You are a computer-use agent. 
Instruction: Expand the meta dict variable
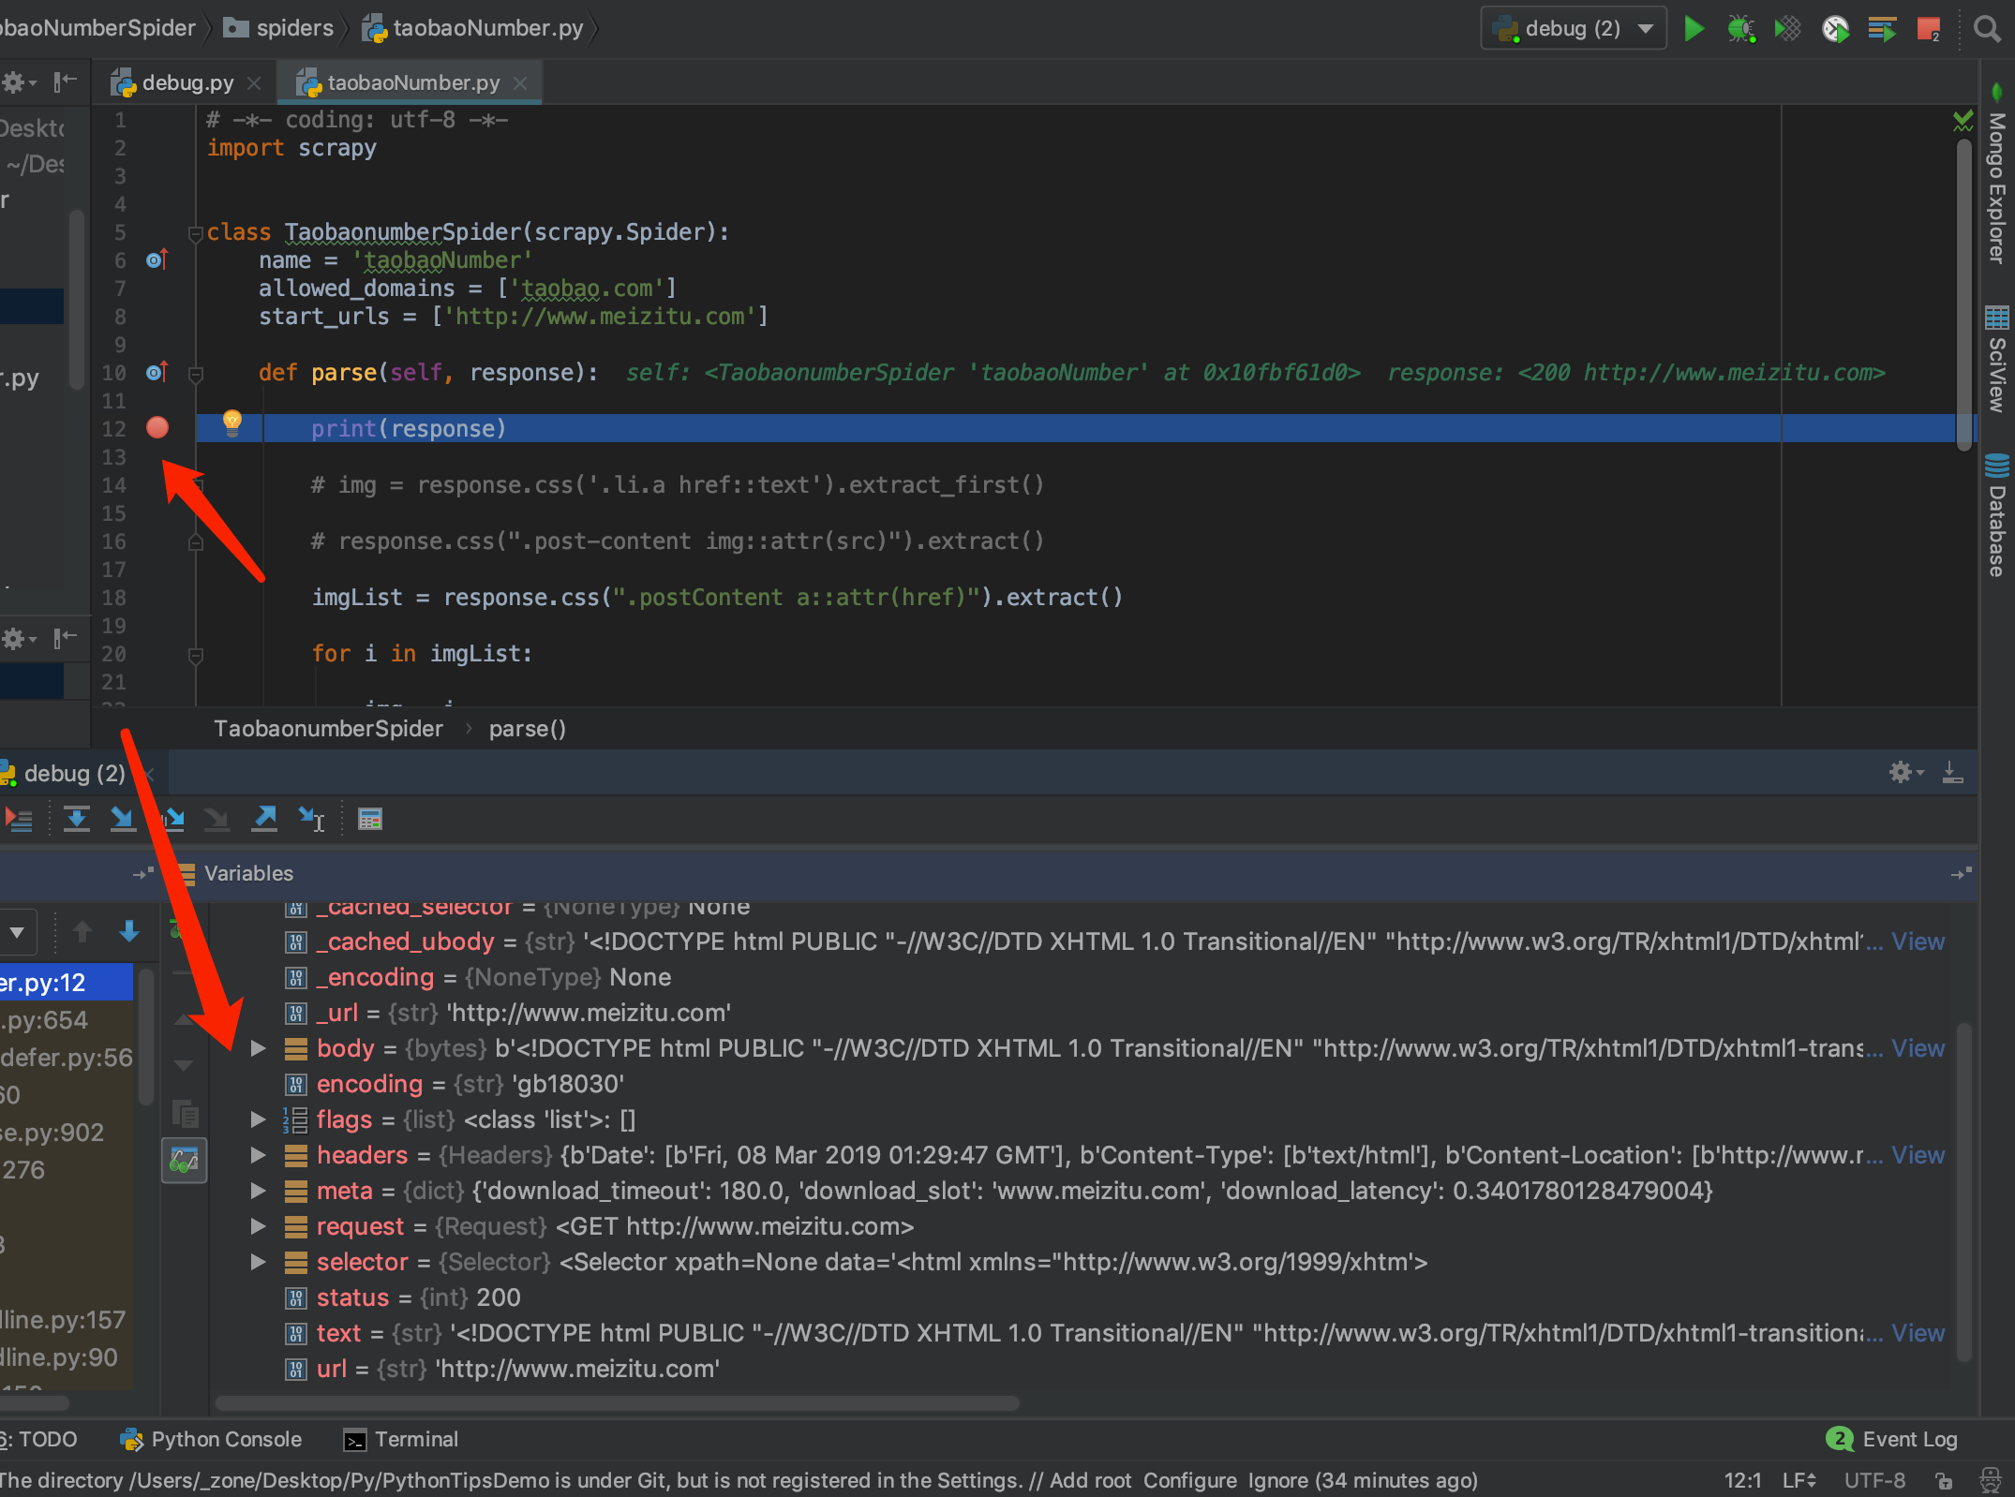[259, 1191]
